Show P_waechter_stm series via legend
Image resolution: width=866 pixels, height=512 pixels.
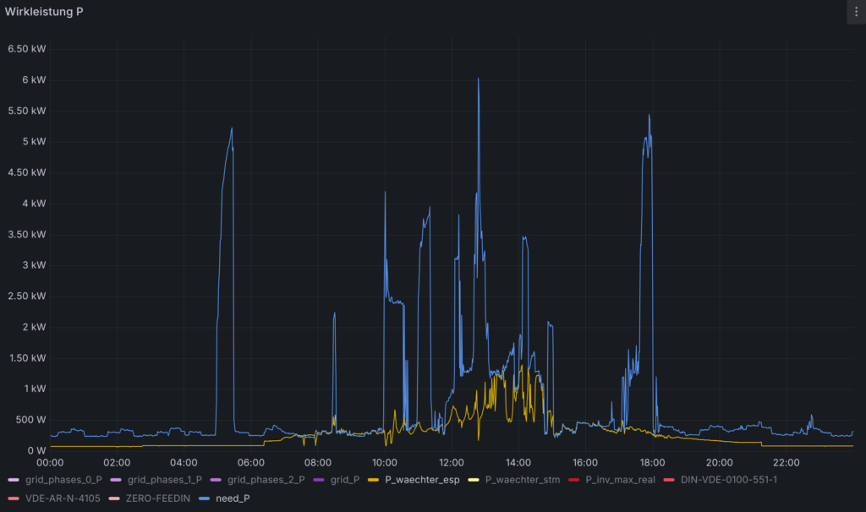point(522,480)
